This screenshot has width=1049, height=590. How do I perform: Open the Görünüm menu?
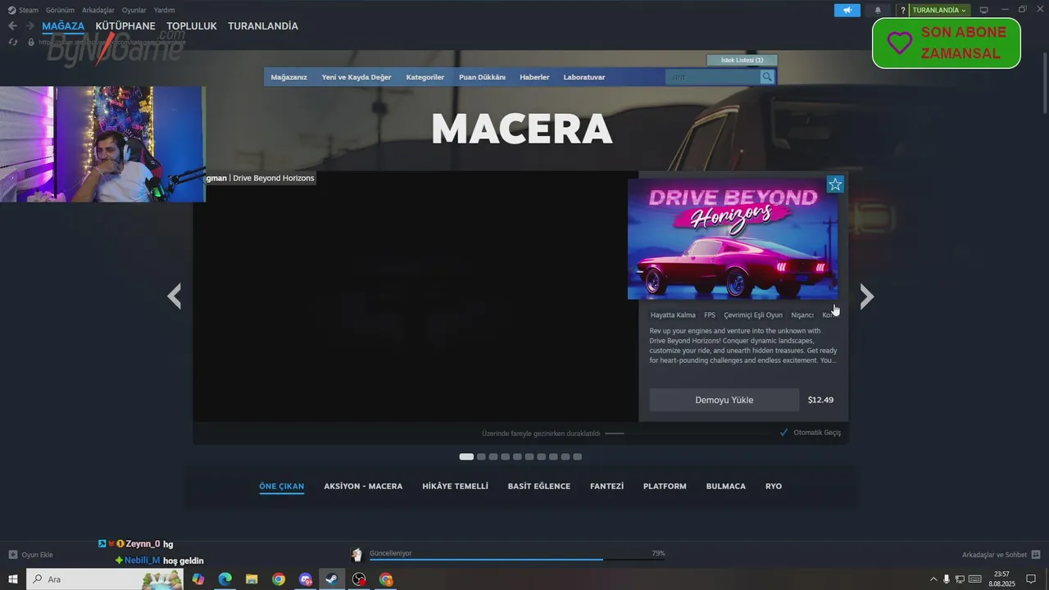click(x=59, y=10)
